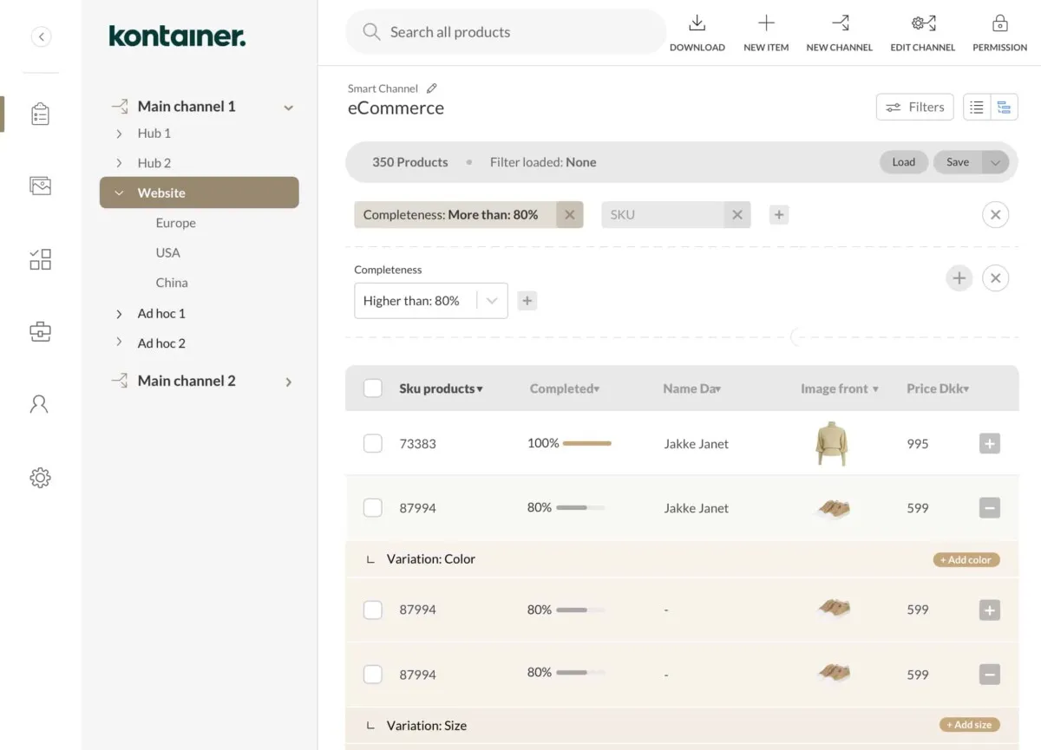Screen dimensions: 1041x750
Task: Click the New Channel icon
Action: coord(840,23)
